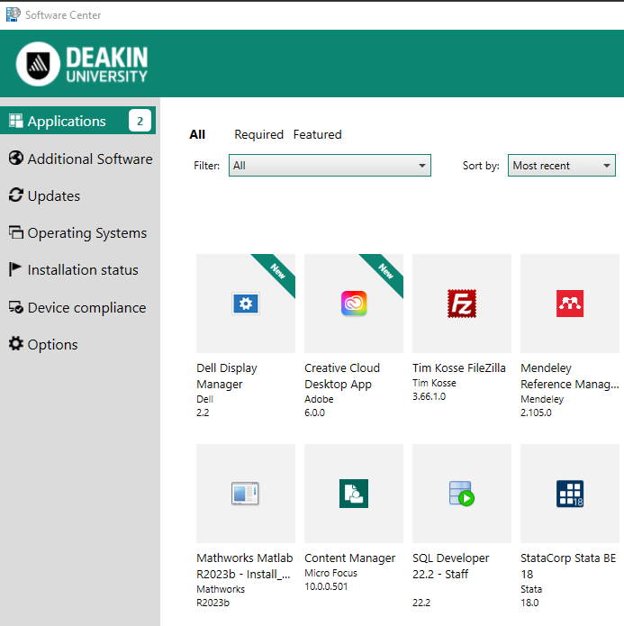Open the Mathworks Matlab R2023b icon
The image size is (624, 626).
[x=245, y=494]
